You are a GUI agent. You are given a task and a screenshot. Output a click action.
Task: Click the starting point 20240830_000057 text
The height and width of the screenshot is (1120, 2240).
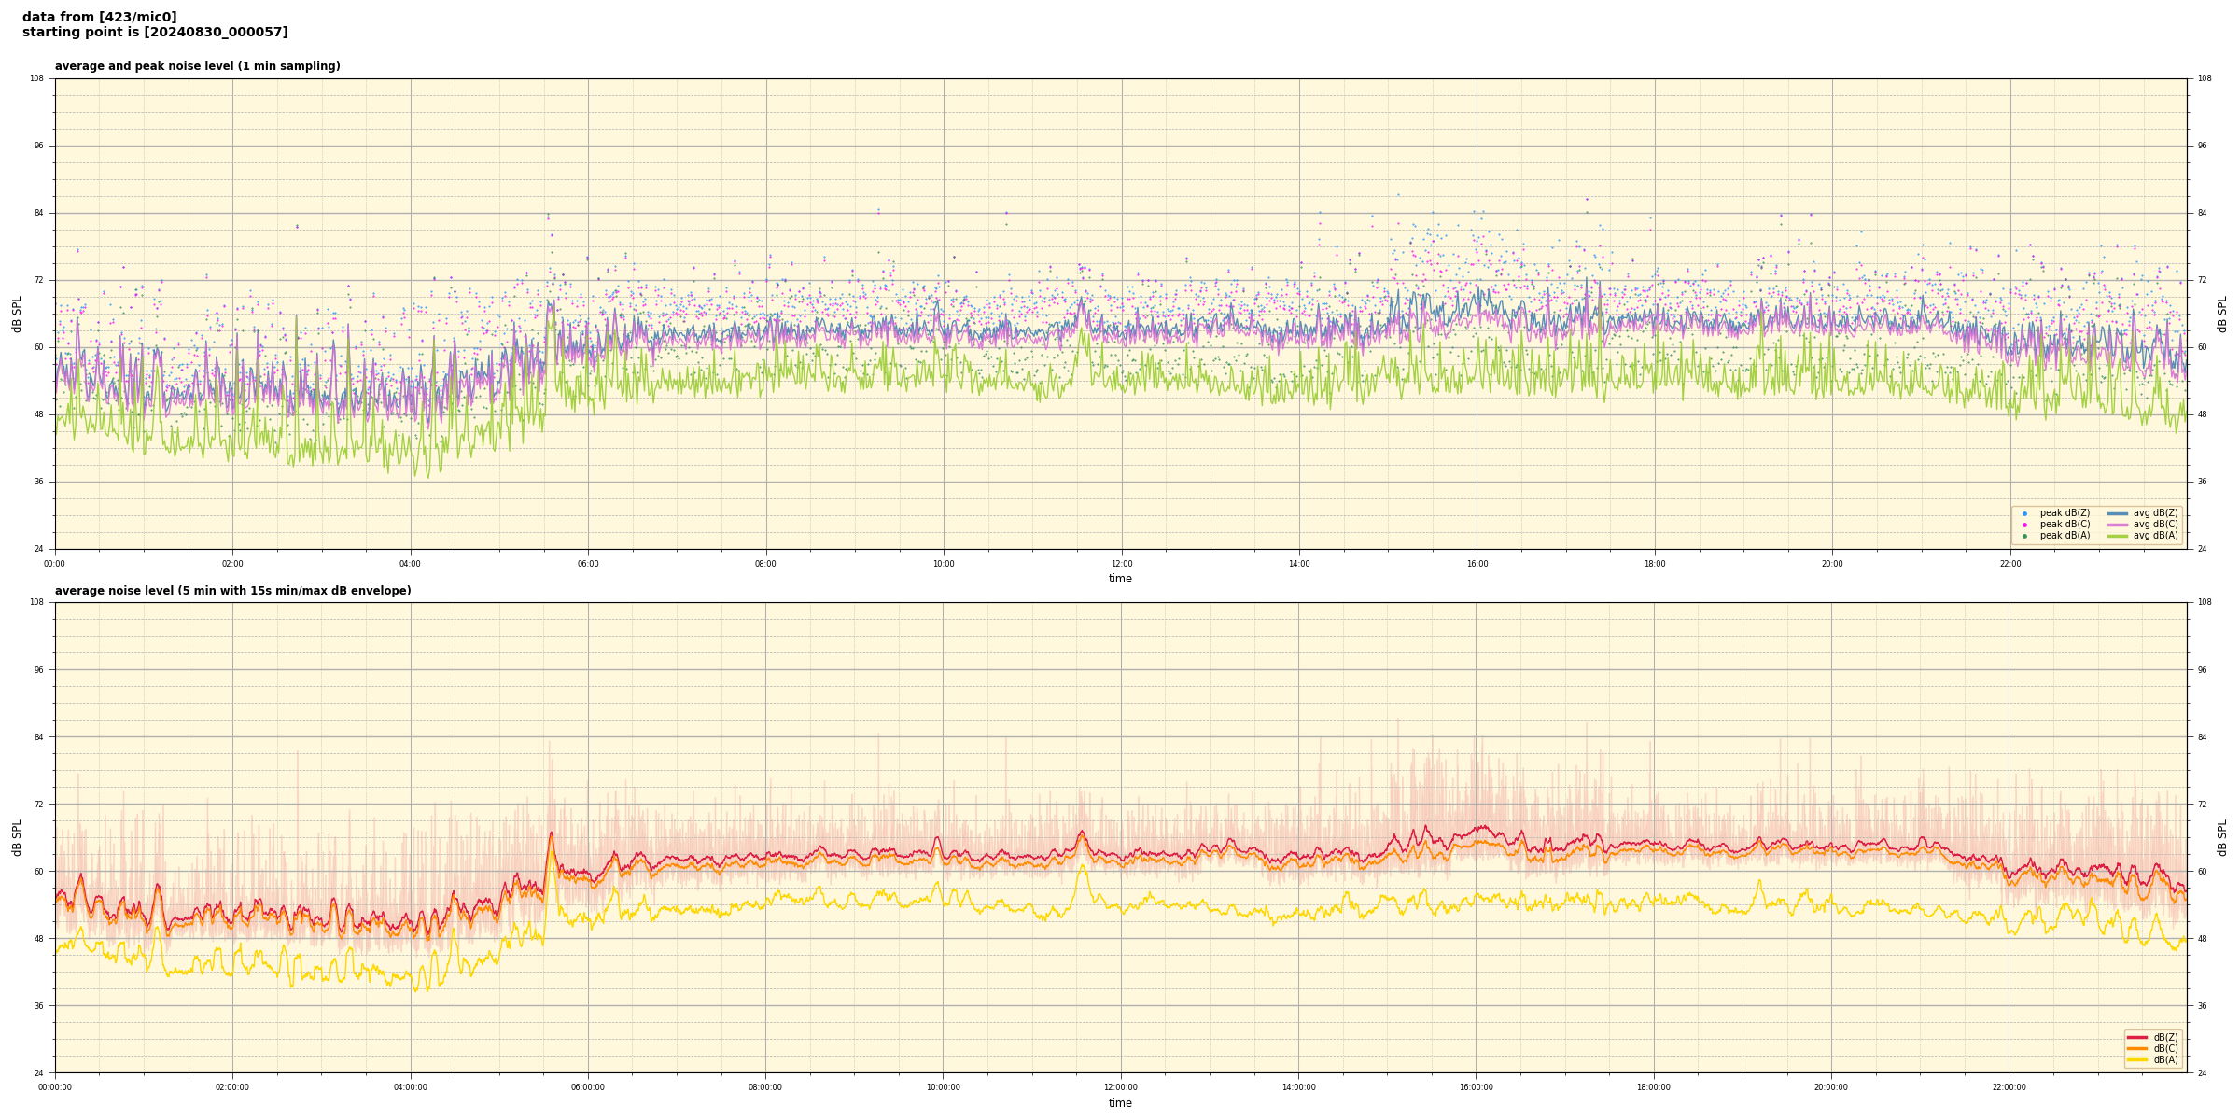155,33
